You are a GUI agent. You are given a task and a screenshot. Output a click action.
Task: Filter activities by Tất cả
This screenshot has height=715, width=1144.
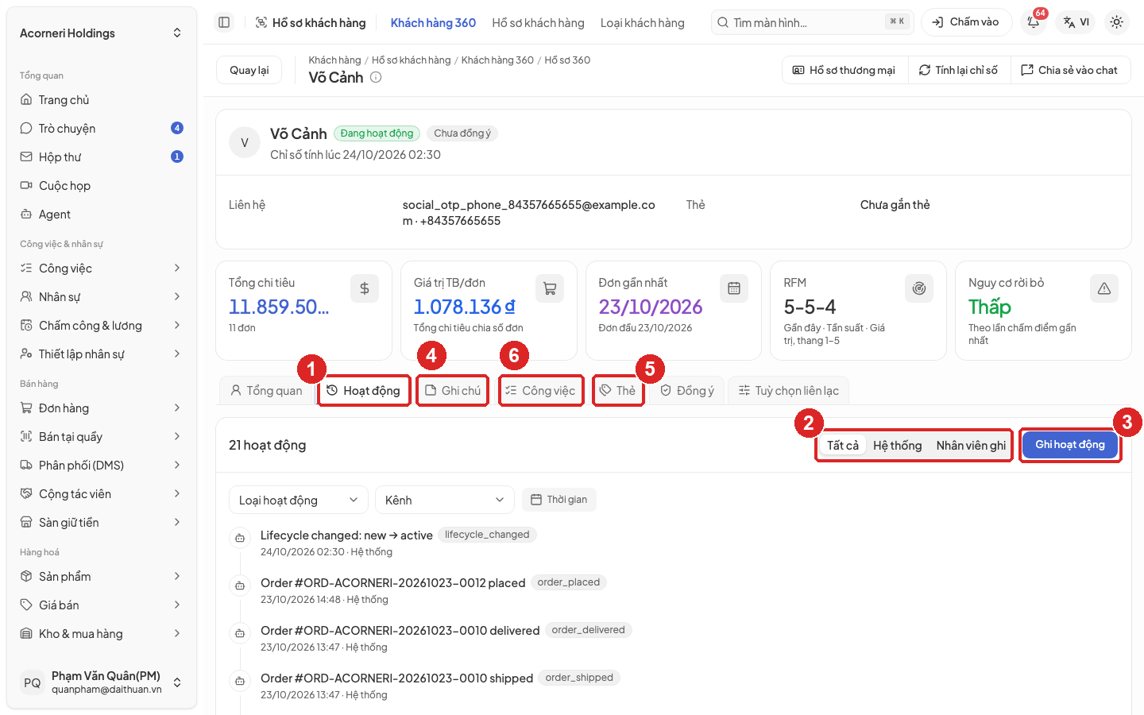pos(842,445)
